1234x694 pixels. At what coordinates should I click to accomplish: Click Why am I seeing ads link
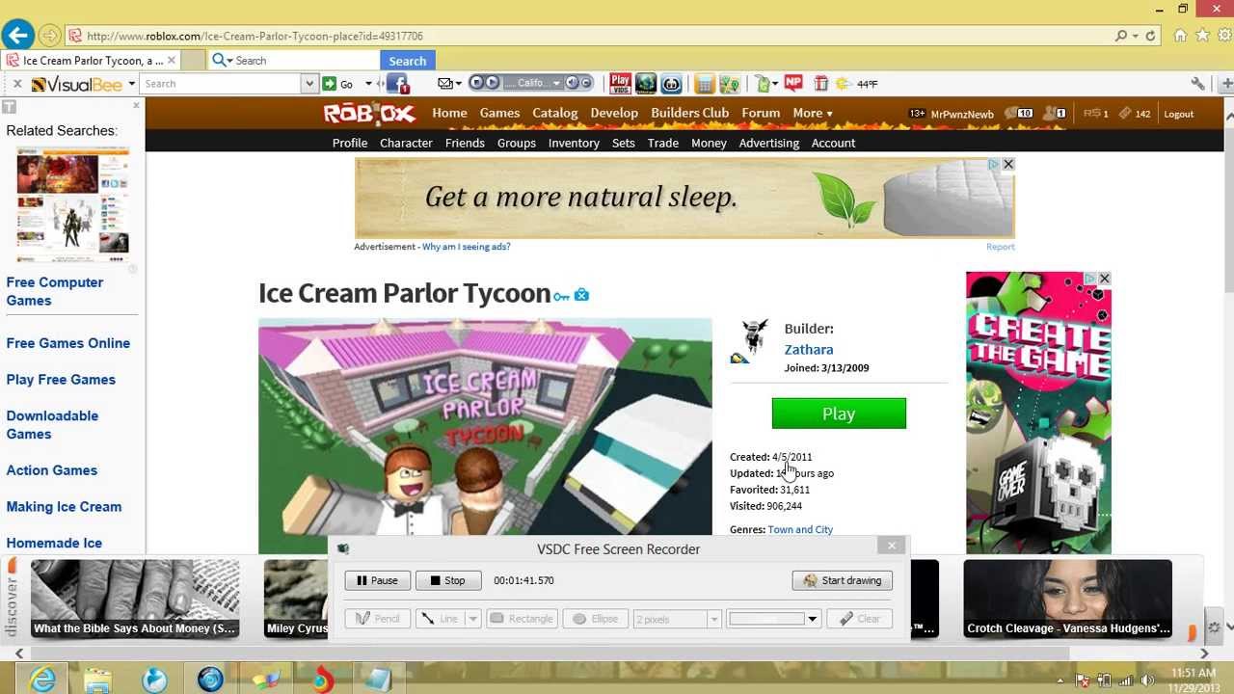click(x=466, y=247)
